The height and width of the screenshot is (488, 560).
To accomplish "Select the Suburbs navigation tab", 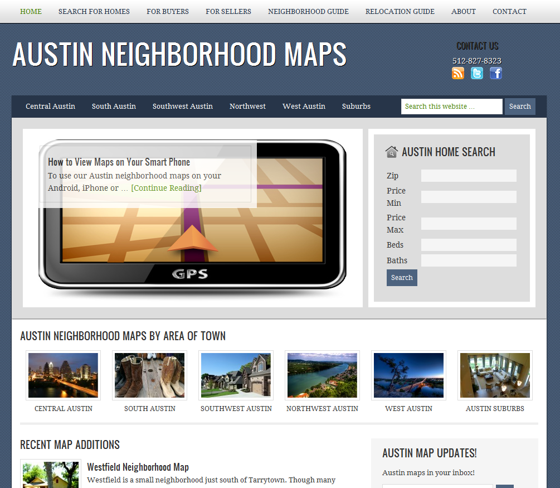I will (x=356, y=107).
